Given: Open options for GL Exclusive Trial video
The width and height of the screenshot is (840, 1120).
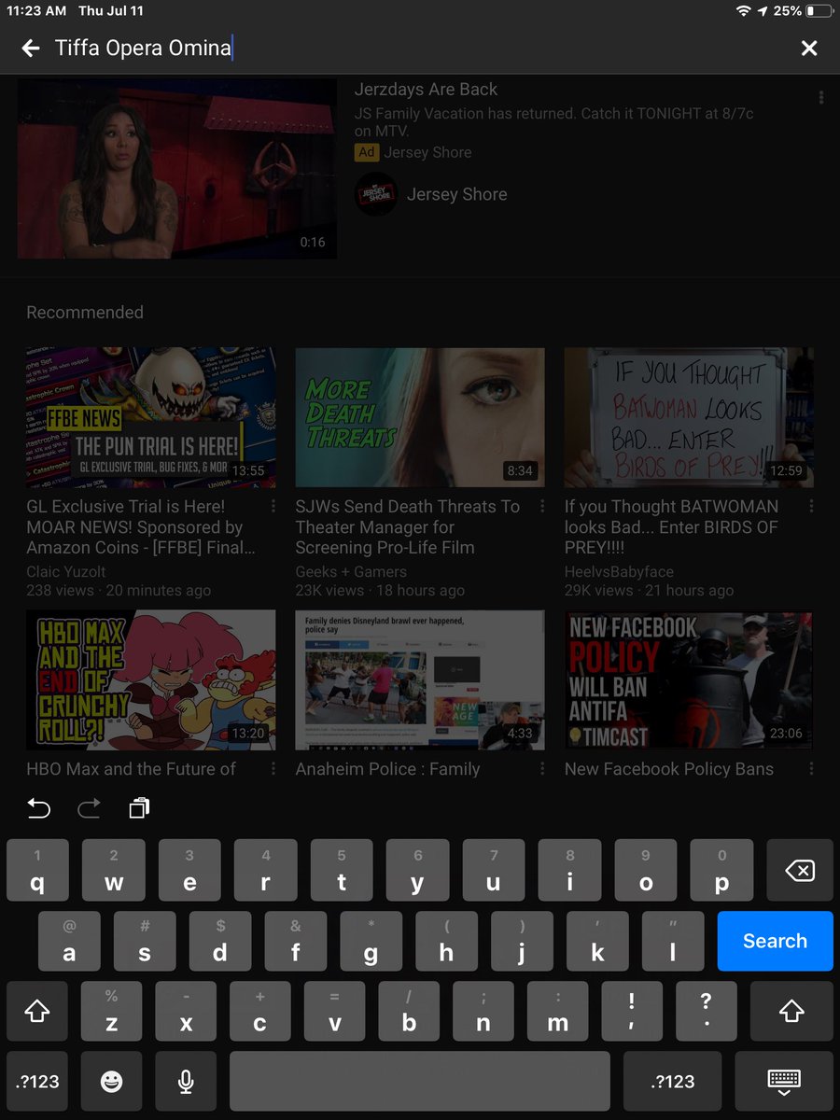Looking at the screenshot, I should 273,507.
